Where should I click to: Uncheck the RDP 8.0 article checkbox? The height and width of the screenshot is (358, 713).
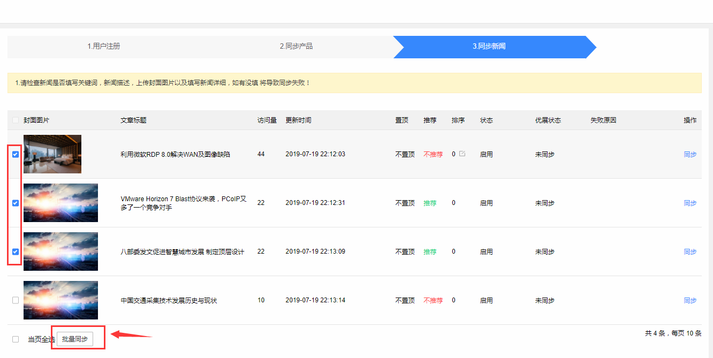pos(16,154)
